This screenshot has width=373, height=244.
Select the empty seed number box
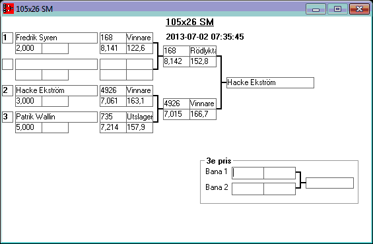pyautogui.click(x=8, y=65)
